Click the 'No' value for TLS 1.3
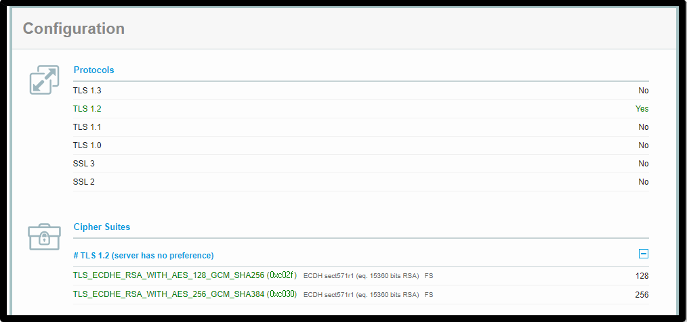The image size is (687, 322). [x=643, y=91]
